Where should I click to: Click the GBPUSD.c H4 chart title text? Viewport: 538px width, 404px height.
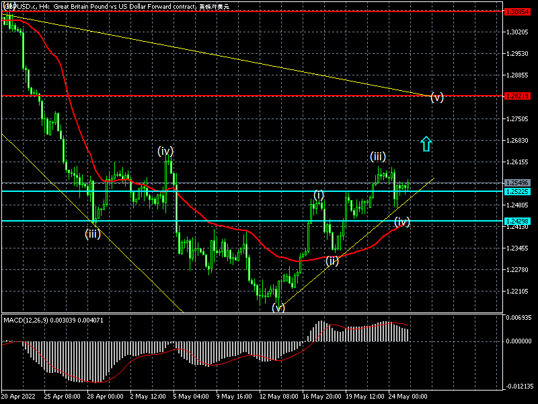(116, 6)
